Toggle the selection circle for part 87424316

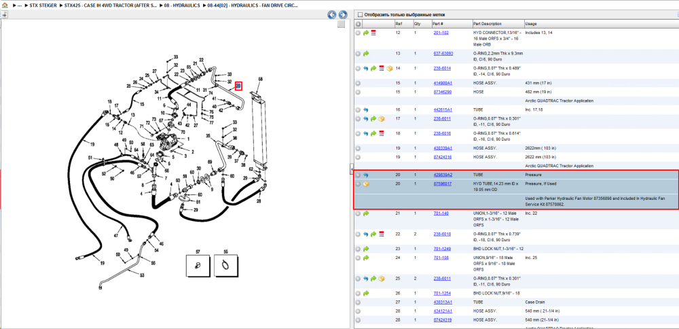(358, 157)
